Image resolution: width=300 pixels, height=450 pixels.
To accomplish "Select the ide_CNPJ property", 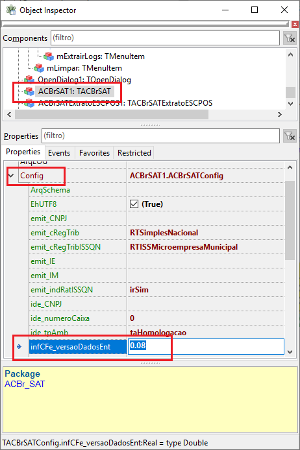I will (46, 304).
